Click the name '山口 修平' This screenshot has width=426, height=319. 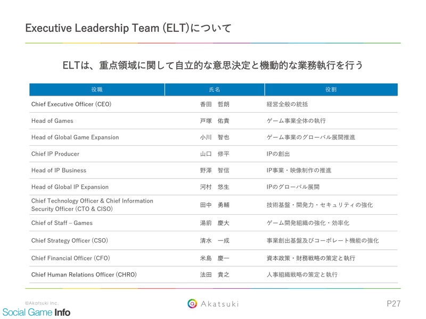click(x=215, y=154)
